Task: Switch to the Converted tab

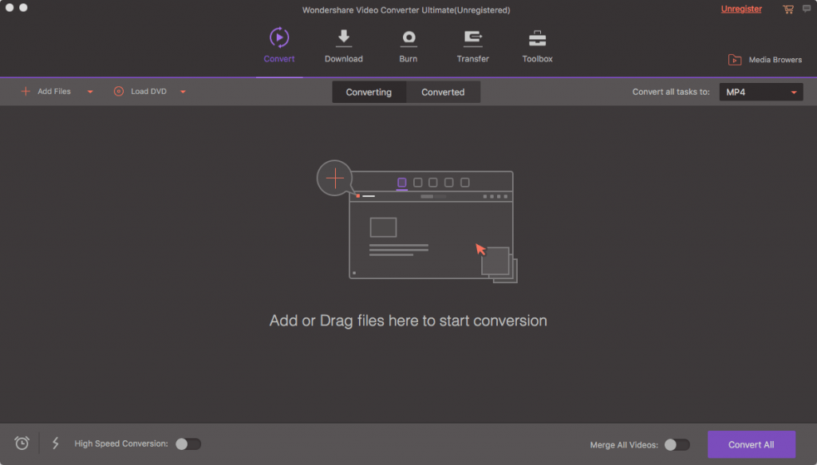Action: [443, 93]
